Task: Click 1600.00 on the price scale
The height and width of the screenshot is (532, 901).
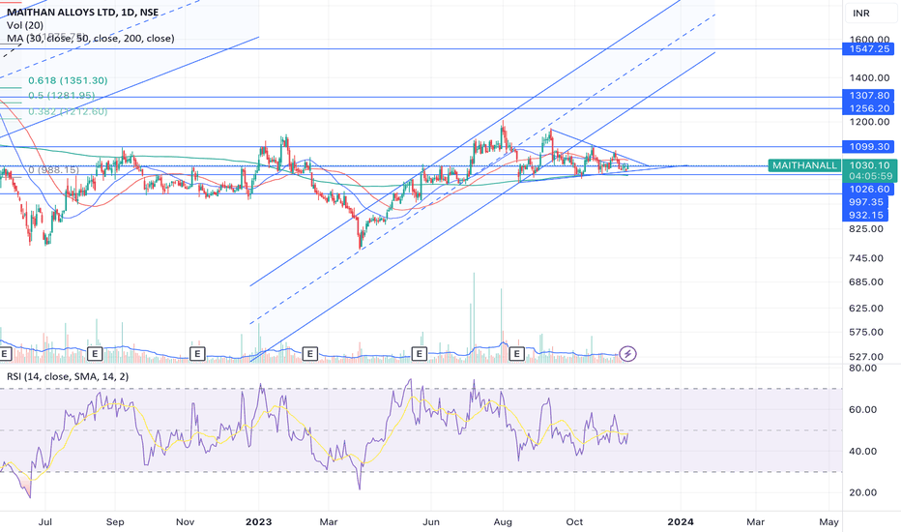Action: click(869, 39)
